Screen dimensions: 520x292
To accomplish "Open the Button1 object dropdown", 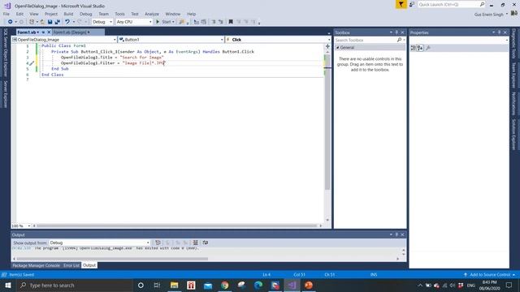I will coord(171,40).
